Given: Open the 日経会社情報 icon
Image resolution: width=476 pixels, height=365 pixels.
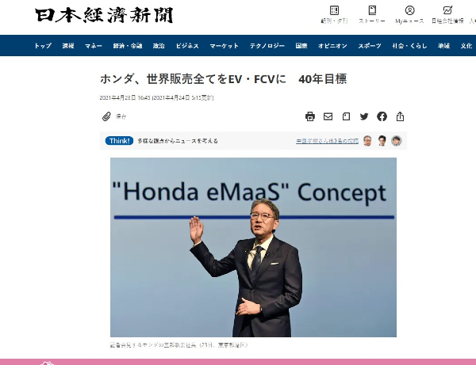Looking at the screenshot, I should click(447, 14).
